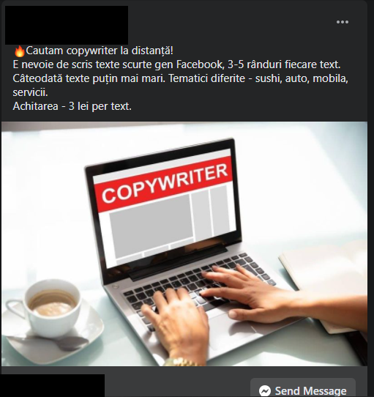
Task: Click the blacked-out block at bottom left
Action: (52, 385)
